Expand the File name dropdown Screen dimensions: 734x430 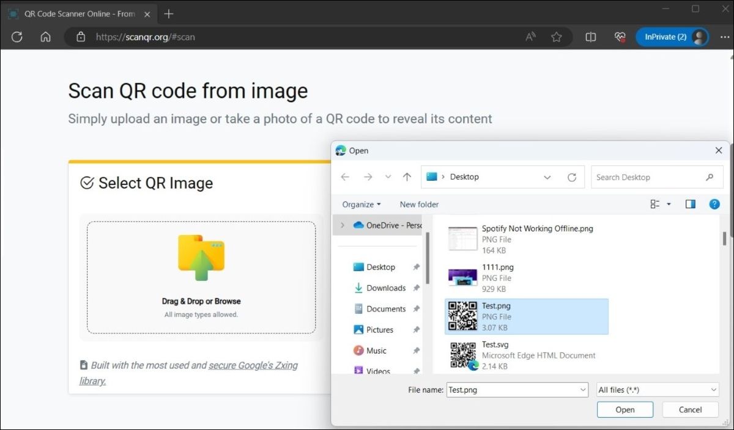582,390
